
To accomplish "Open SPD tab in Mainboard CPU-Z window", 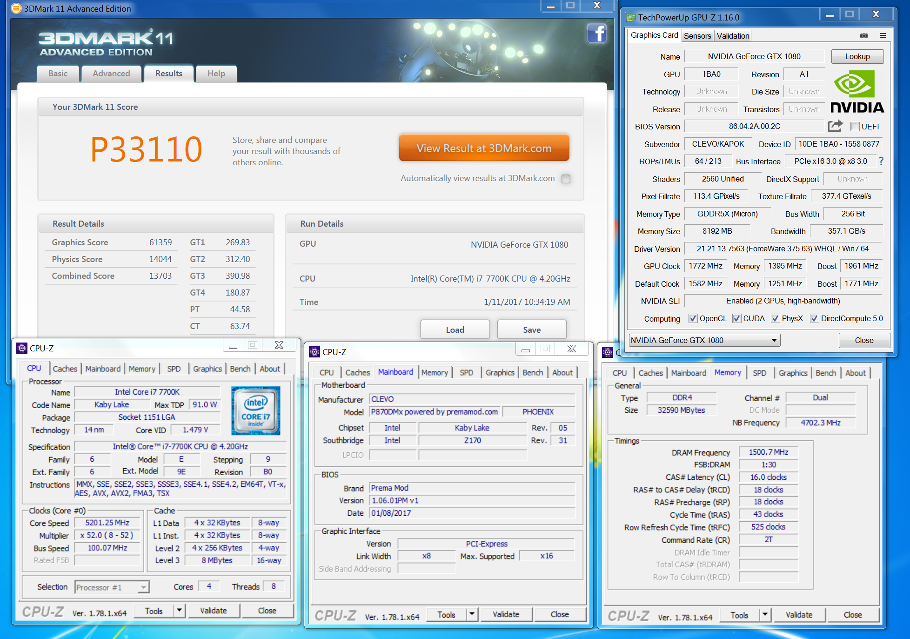I will coord(466,372).
